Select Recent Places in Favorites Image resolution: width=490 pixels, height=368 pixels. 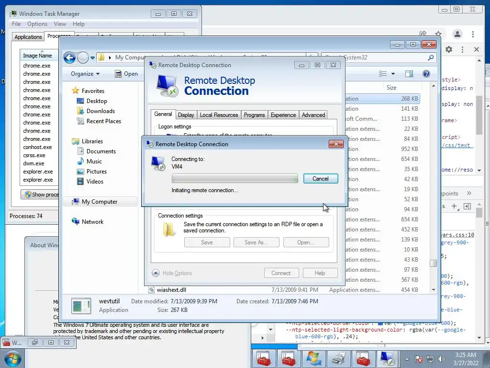click(x=104, y=121)
